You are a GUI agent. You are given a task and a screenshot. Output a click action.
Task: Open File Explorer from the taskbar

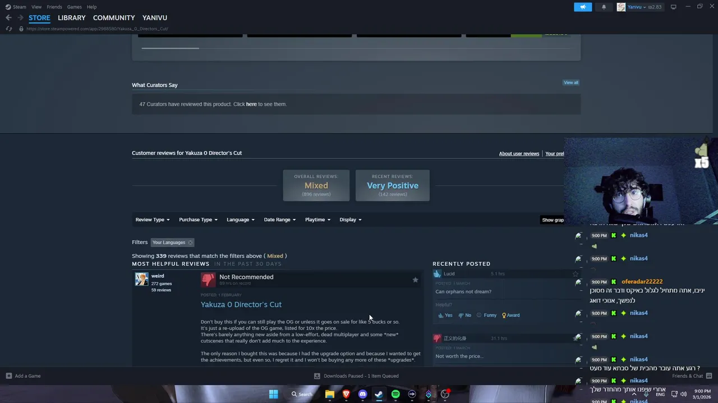tap(330, 394)
